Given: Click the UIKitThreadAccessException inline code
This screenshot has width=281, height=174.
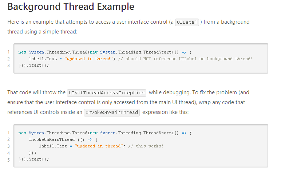Looking at the screenshot, I should tap(107, 93).
